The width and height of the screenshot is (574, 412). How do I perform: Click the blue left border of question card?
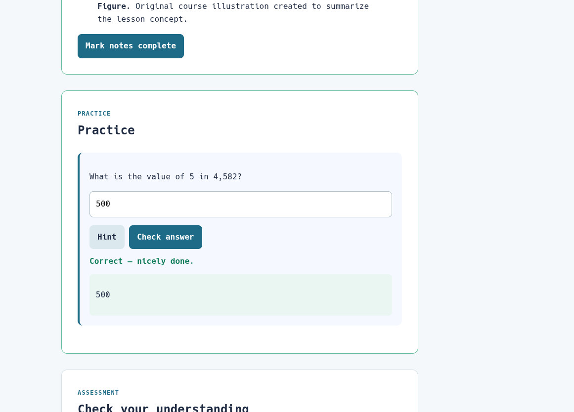79,239
